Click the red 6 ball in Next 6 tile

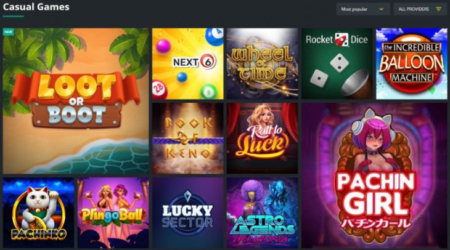[x=208, y=62]
